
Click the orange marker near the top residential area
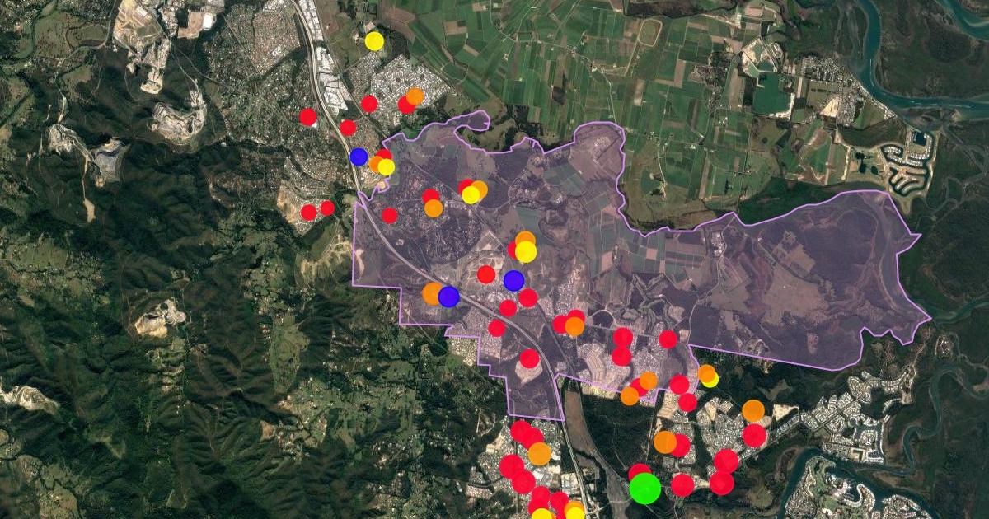[415, 96]
